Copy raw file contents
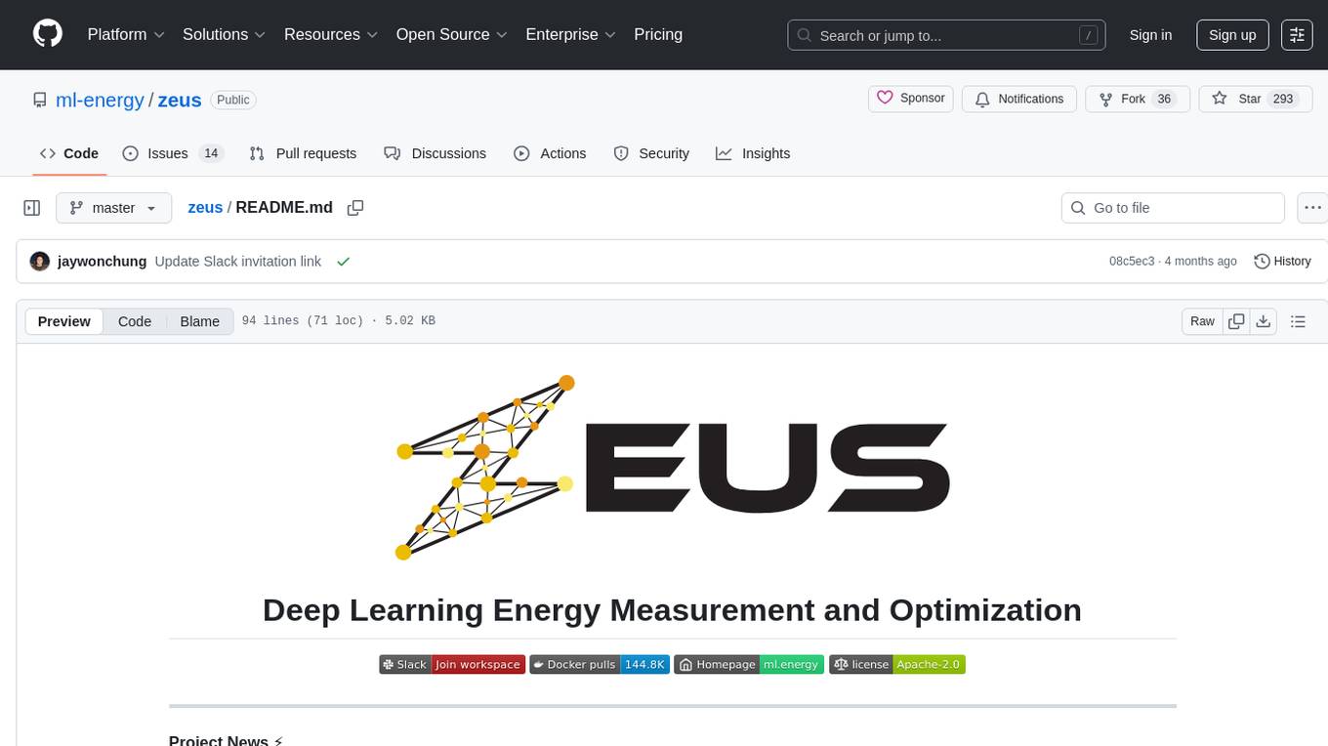This screenshot has width=1328, height=746. click(1236, 321)
